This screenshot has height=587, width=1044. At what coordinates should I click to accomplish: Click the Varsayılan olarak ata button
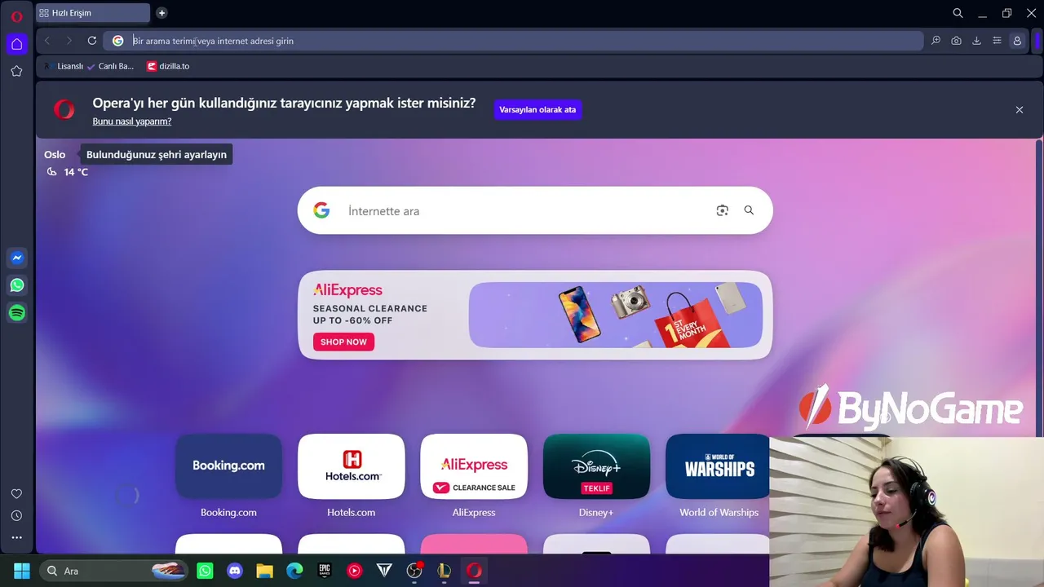537,109
